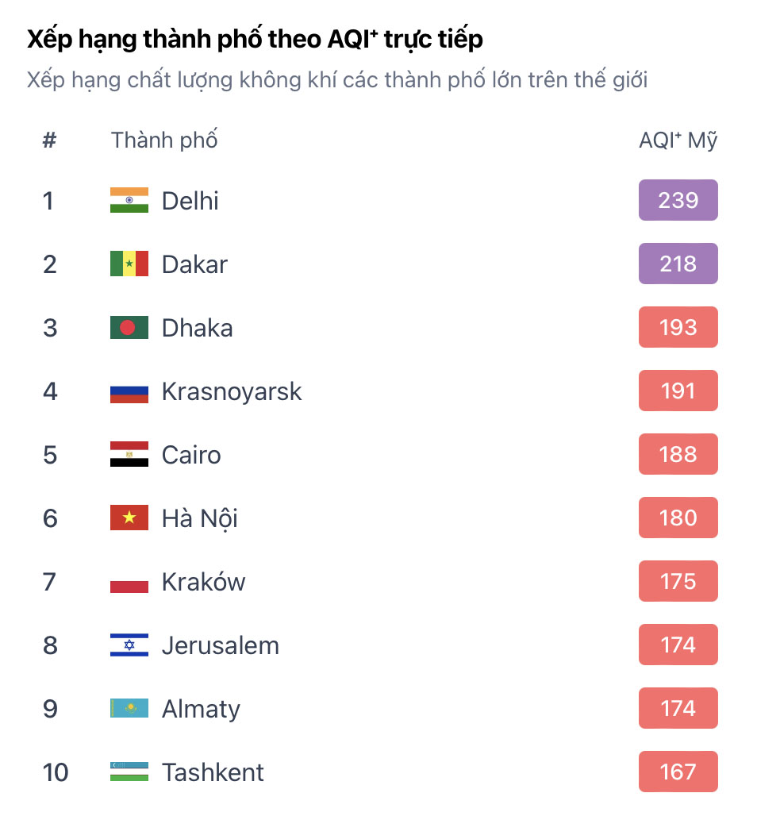Click the purple 239 AQI badge
757x816 pixels.
point(678,200)
